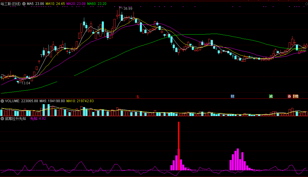Click the volume MA10: 219742.83 label
This screenshot has width=308, height=177.
click(x=80, y=101)
